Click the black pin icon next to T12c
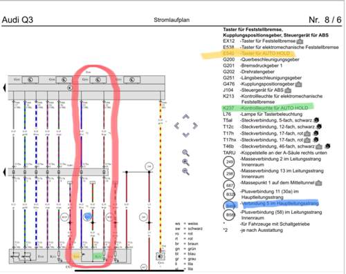This screenshot has height=274, width=346. [x=319, y=126]
